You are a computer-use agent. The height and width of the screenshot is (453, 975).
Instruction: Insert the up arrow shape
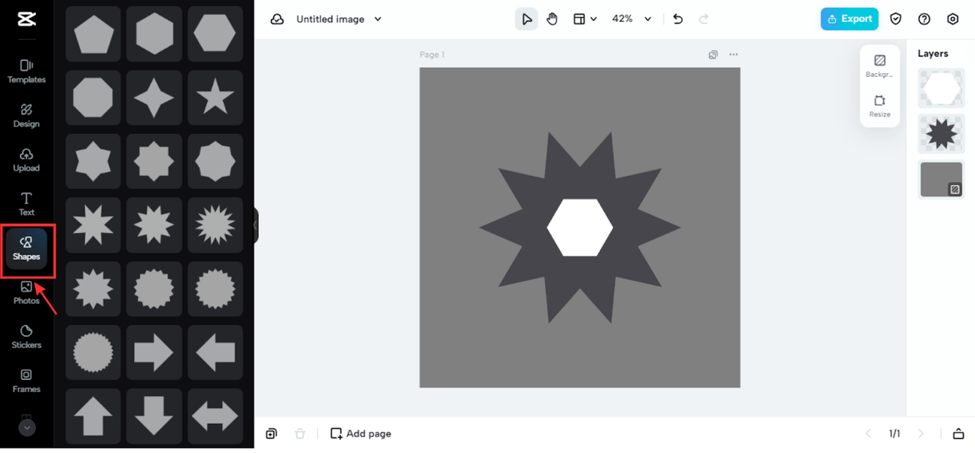click(93, 416)
